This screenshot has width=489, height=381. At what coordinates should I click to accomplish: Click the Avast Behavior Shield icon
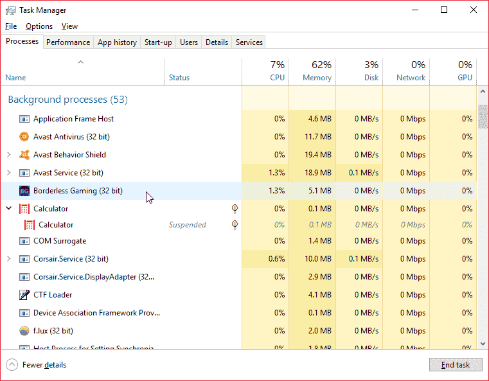pyautogui.click(x=24, y=155)
